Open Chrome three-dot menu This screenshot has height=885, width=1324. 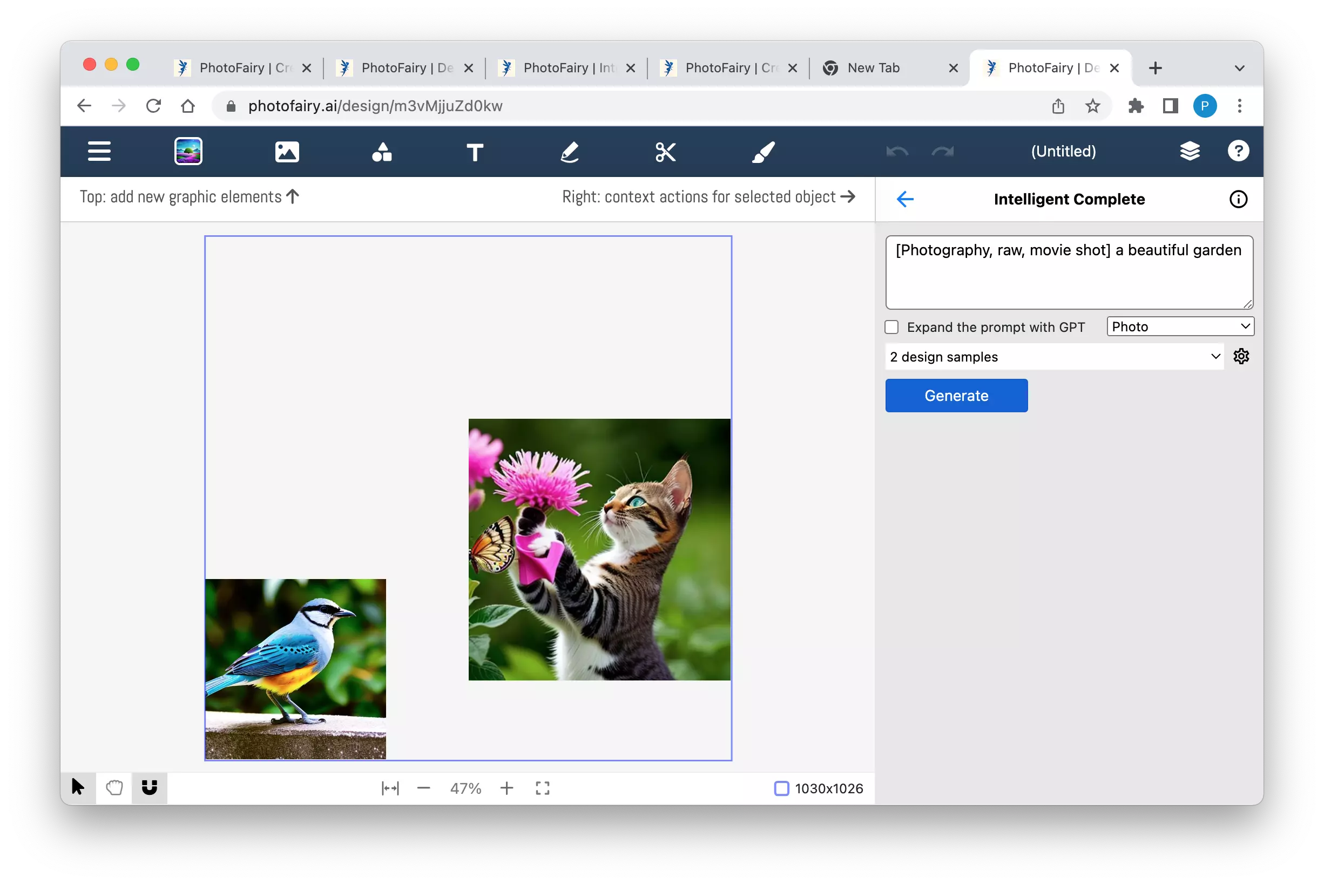coord(1239,106)
